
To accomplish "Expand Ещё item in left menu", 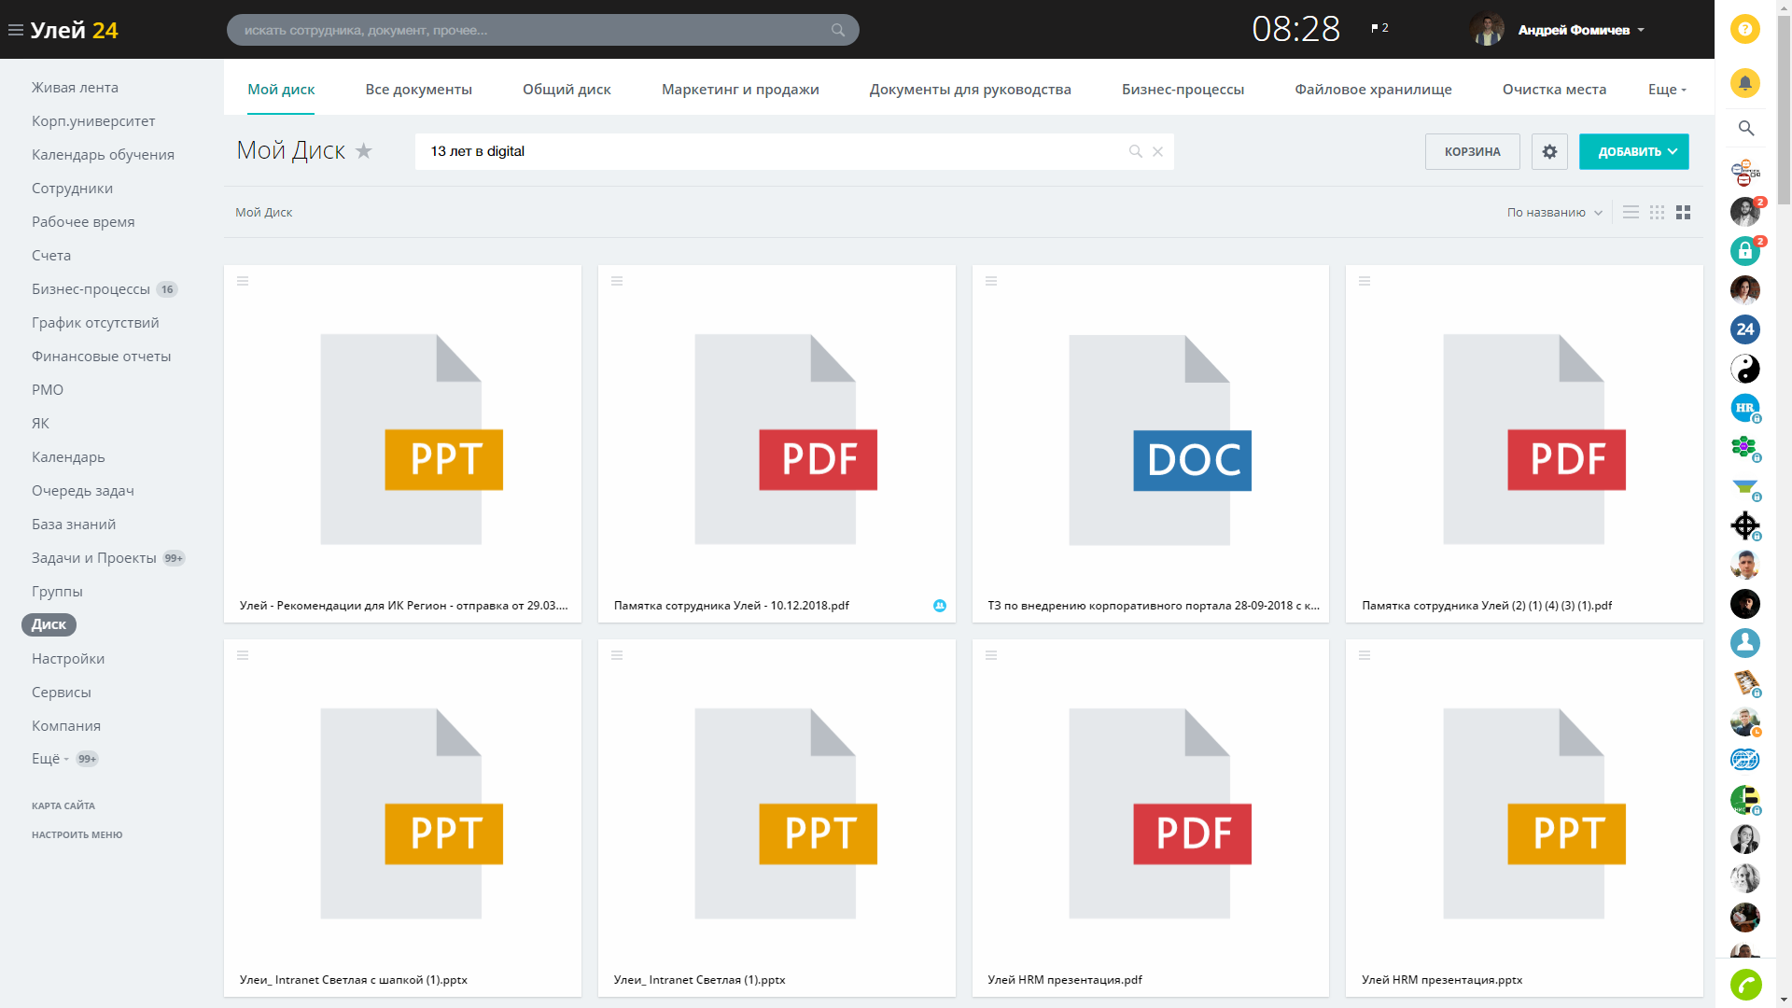I will pos(50,759).
